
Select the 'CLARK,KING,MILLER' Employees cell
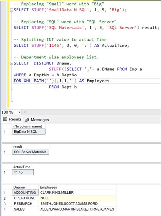(x=77, y=193)
